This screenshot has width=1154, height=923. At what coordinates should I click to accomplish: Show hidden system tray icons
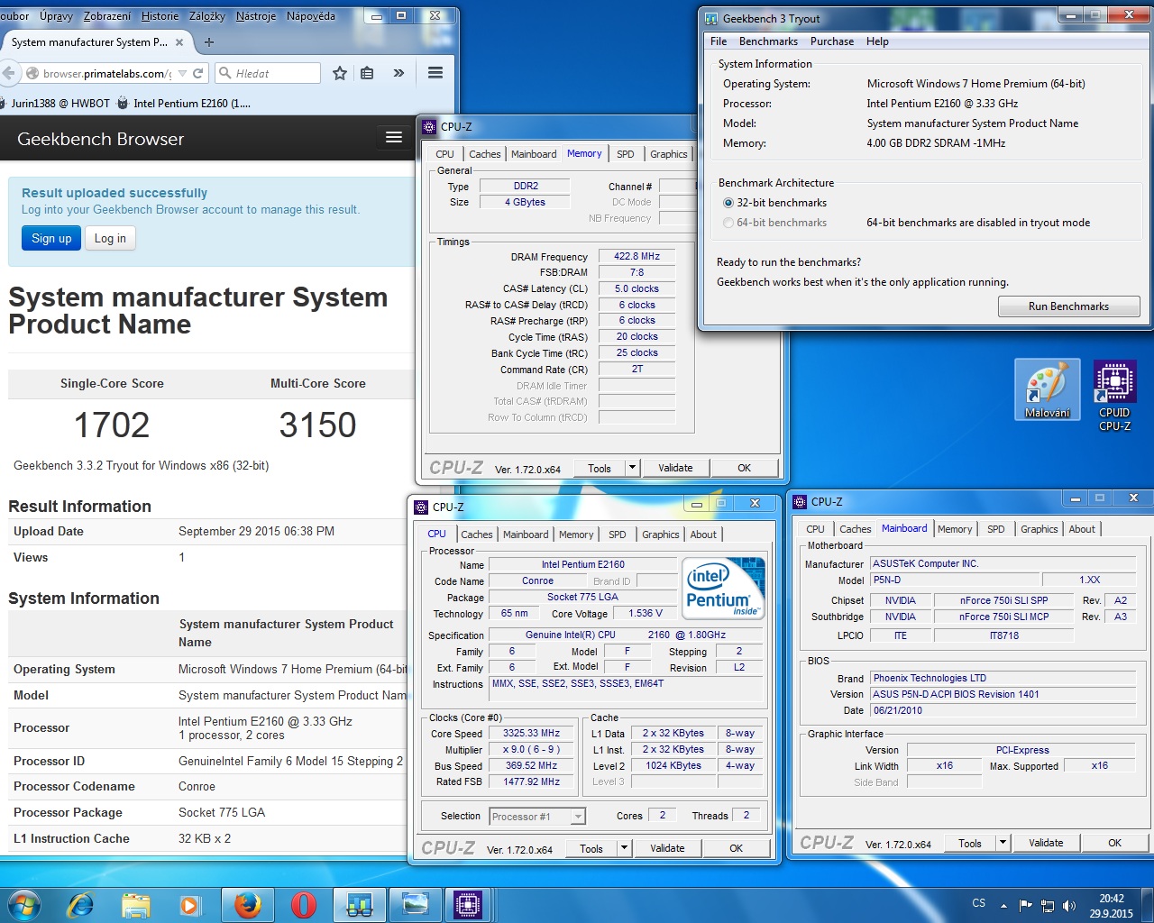click(x=1003, y=905)
